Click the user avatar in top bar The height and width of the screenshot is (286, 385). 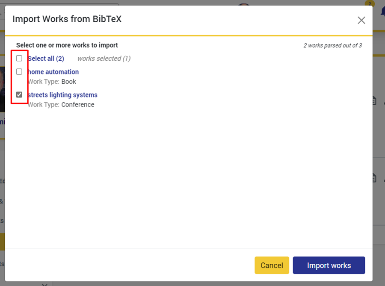tap(244, 5)
